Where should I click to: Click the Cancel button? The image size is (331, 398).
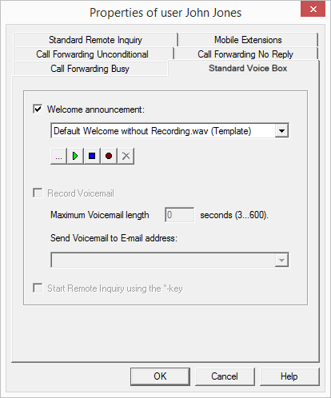pyautogui.click(x=225, y=376)
